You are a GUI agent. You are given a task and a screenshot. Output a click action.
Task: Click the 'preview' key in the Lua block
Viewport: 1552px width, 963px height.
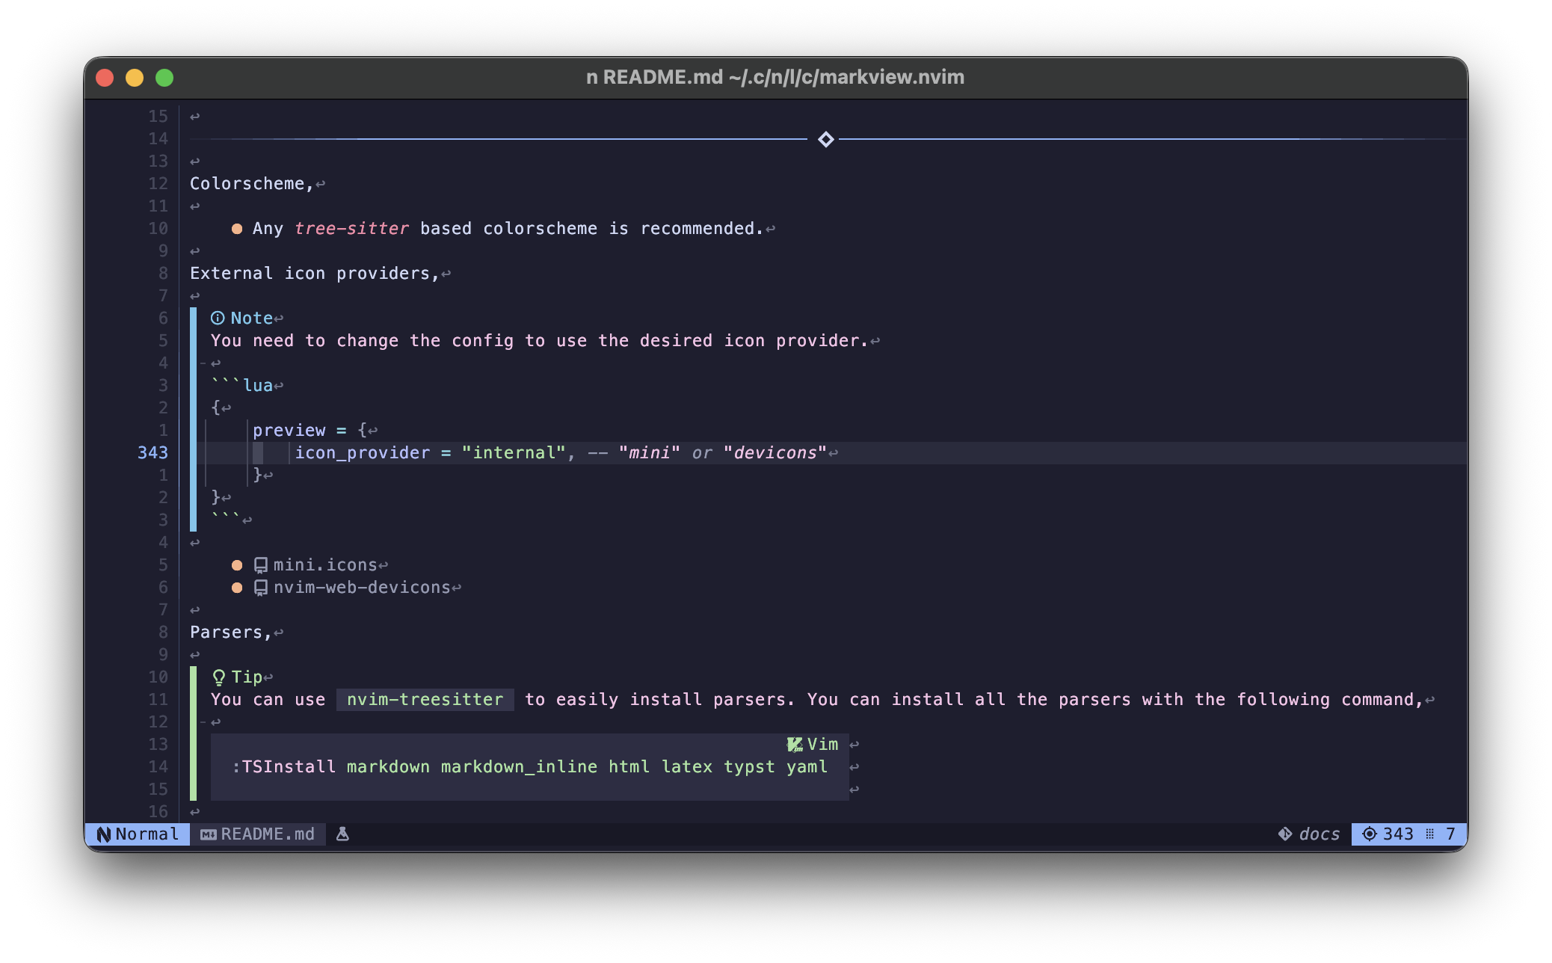(x=289, y=431)
